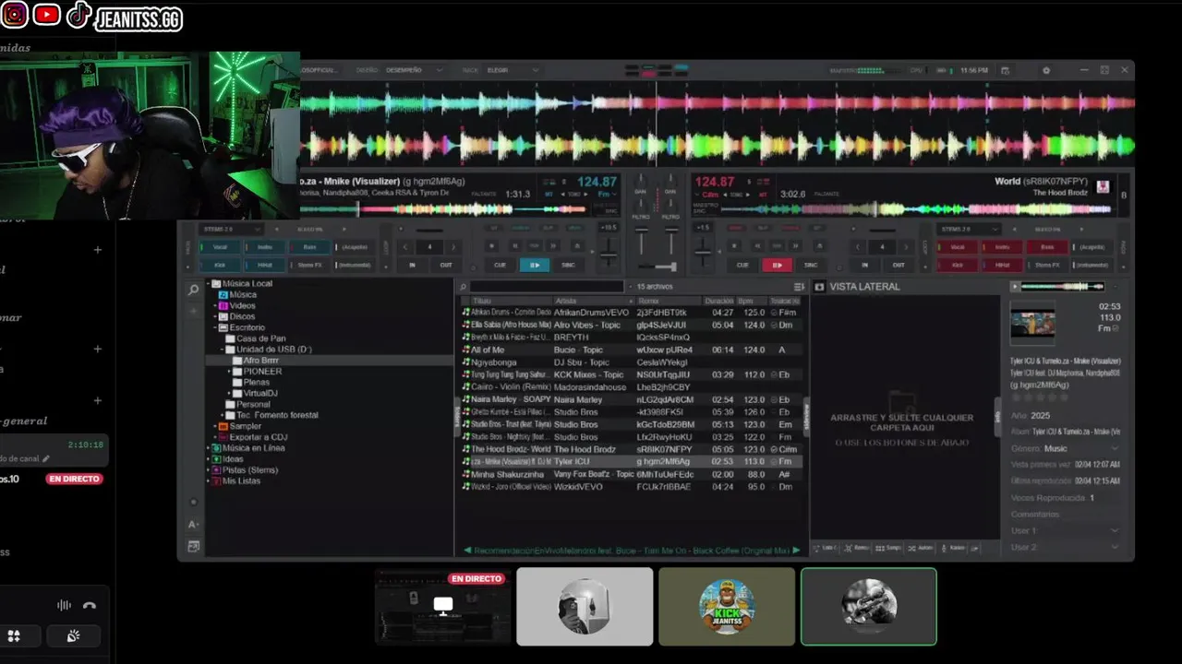Set loop IN on the left deck

pyautogui.click(x=413, y=265)
